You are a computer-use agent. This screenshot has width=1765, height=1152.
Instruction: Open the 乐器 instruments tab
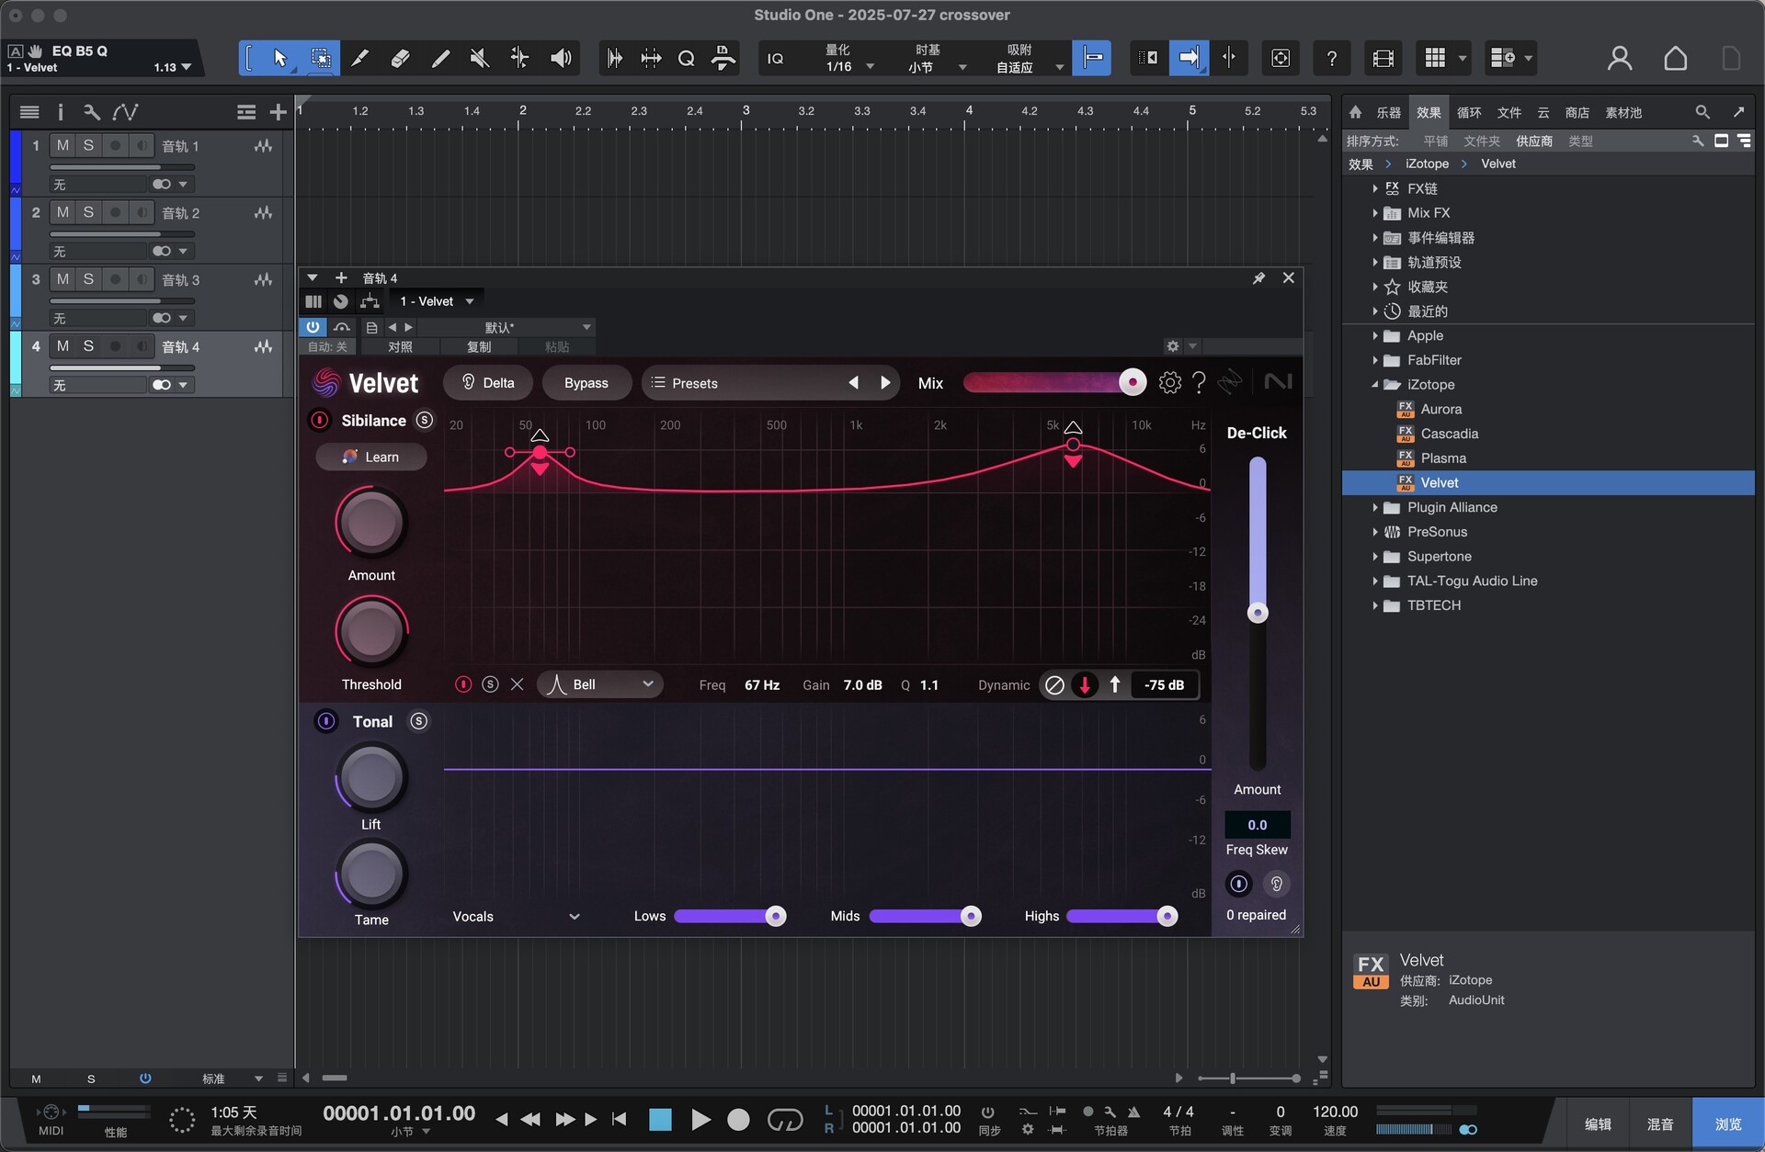click(1388, 112)
